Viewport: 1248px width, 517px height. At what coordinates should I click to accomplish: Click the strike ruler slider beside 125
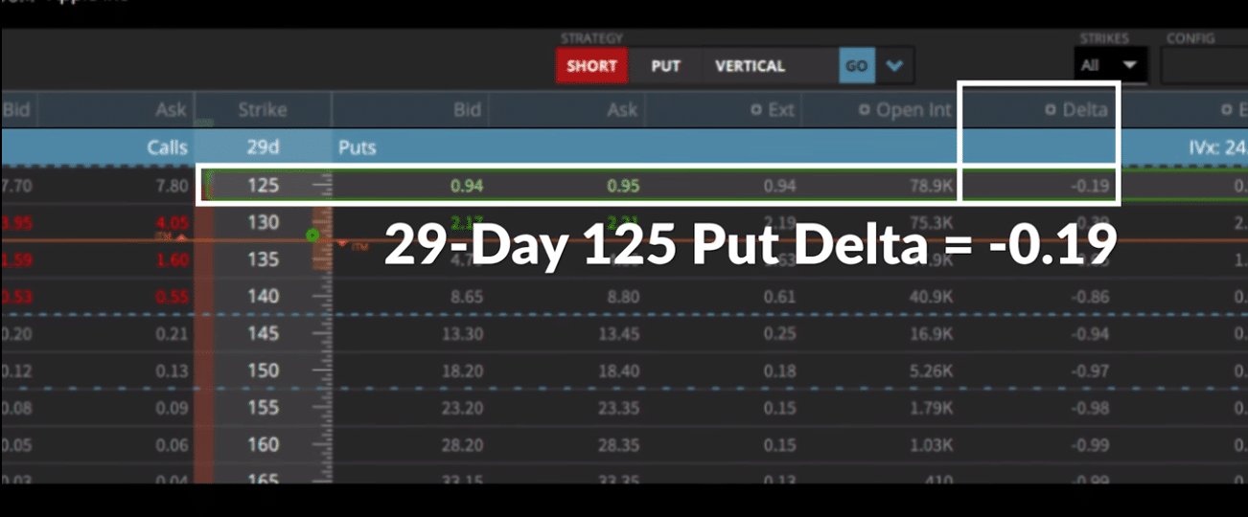click(321, 185)
